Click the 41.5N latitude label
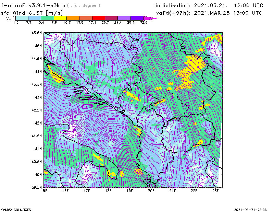 point(37,136)
